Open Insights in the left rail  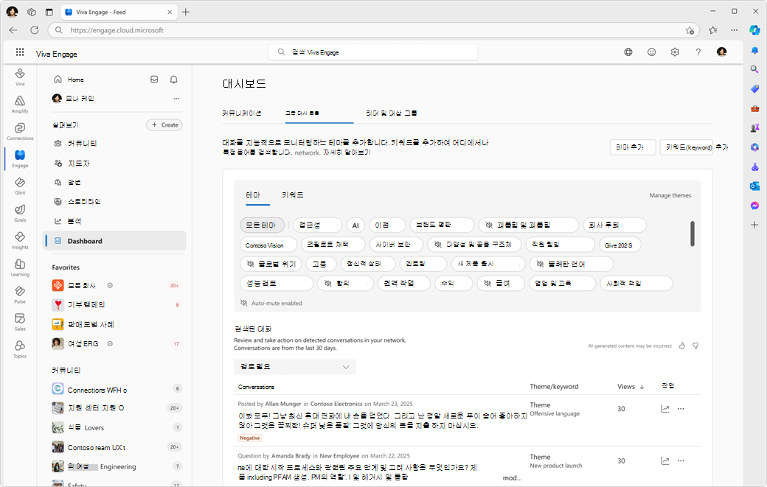20,240
